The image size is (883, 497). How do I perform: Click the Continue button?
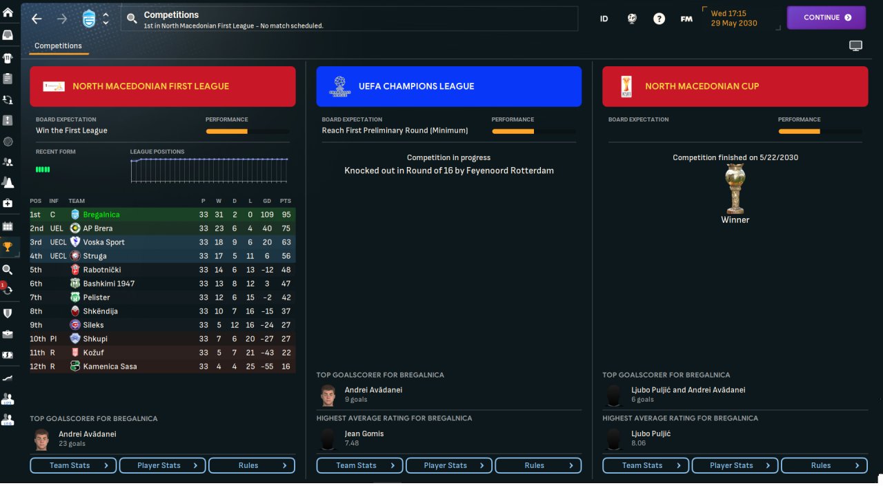tap(826, 18)
